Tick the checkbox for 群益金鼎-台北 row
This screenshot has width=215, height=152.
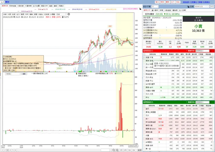144,71
